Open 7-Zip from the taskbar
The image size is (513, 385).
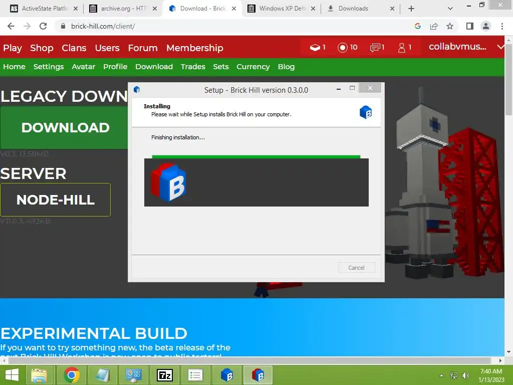[164, 375]
